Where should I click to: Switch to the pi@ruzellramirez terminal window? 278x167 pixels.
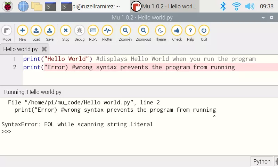(90, 6)
